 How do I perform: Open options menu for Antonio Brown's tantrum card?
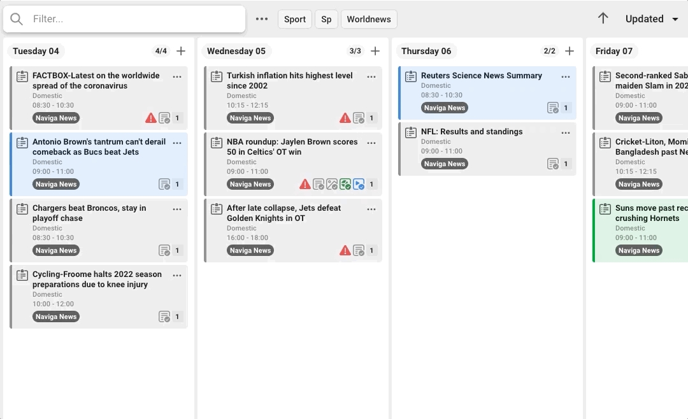click(177, 143)
